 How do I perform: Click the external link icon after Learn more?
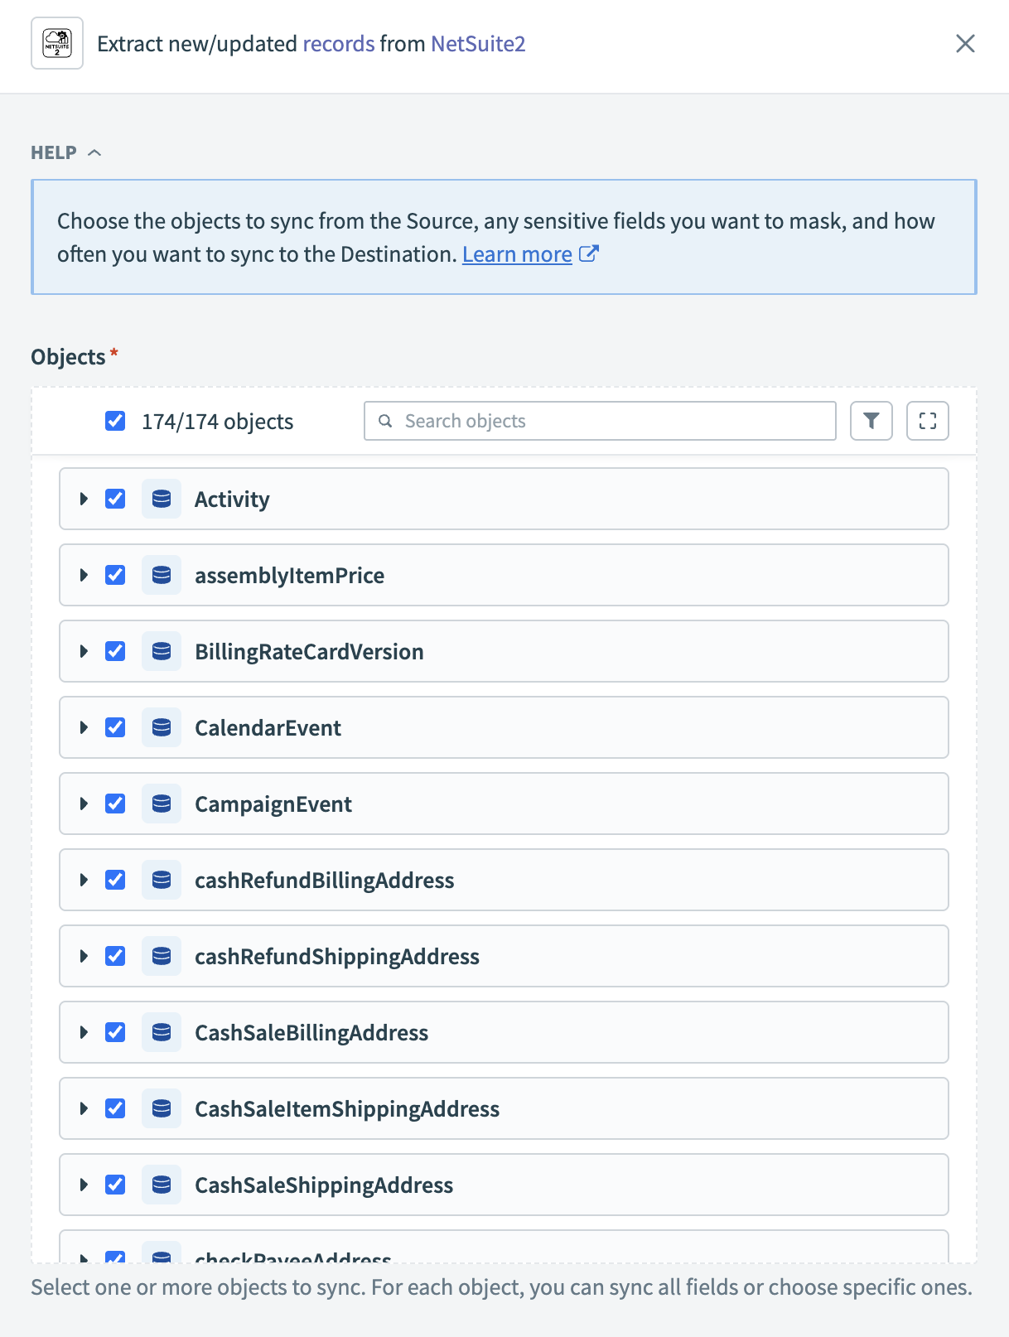click(589, 253)
